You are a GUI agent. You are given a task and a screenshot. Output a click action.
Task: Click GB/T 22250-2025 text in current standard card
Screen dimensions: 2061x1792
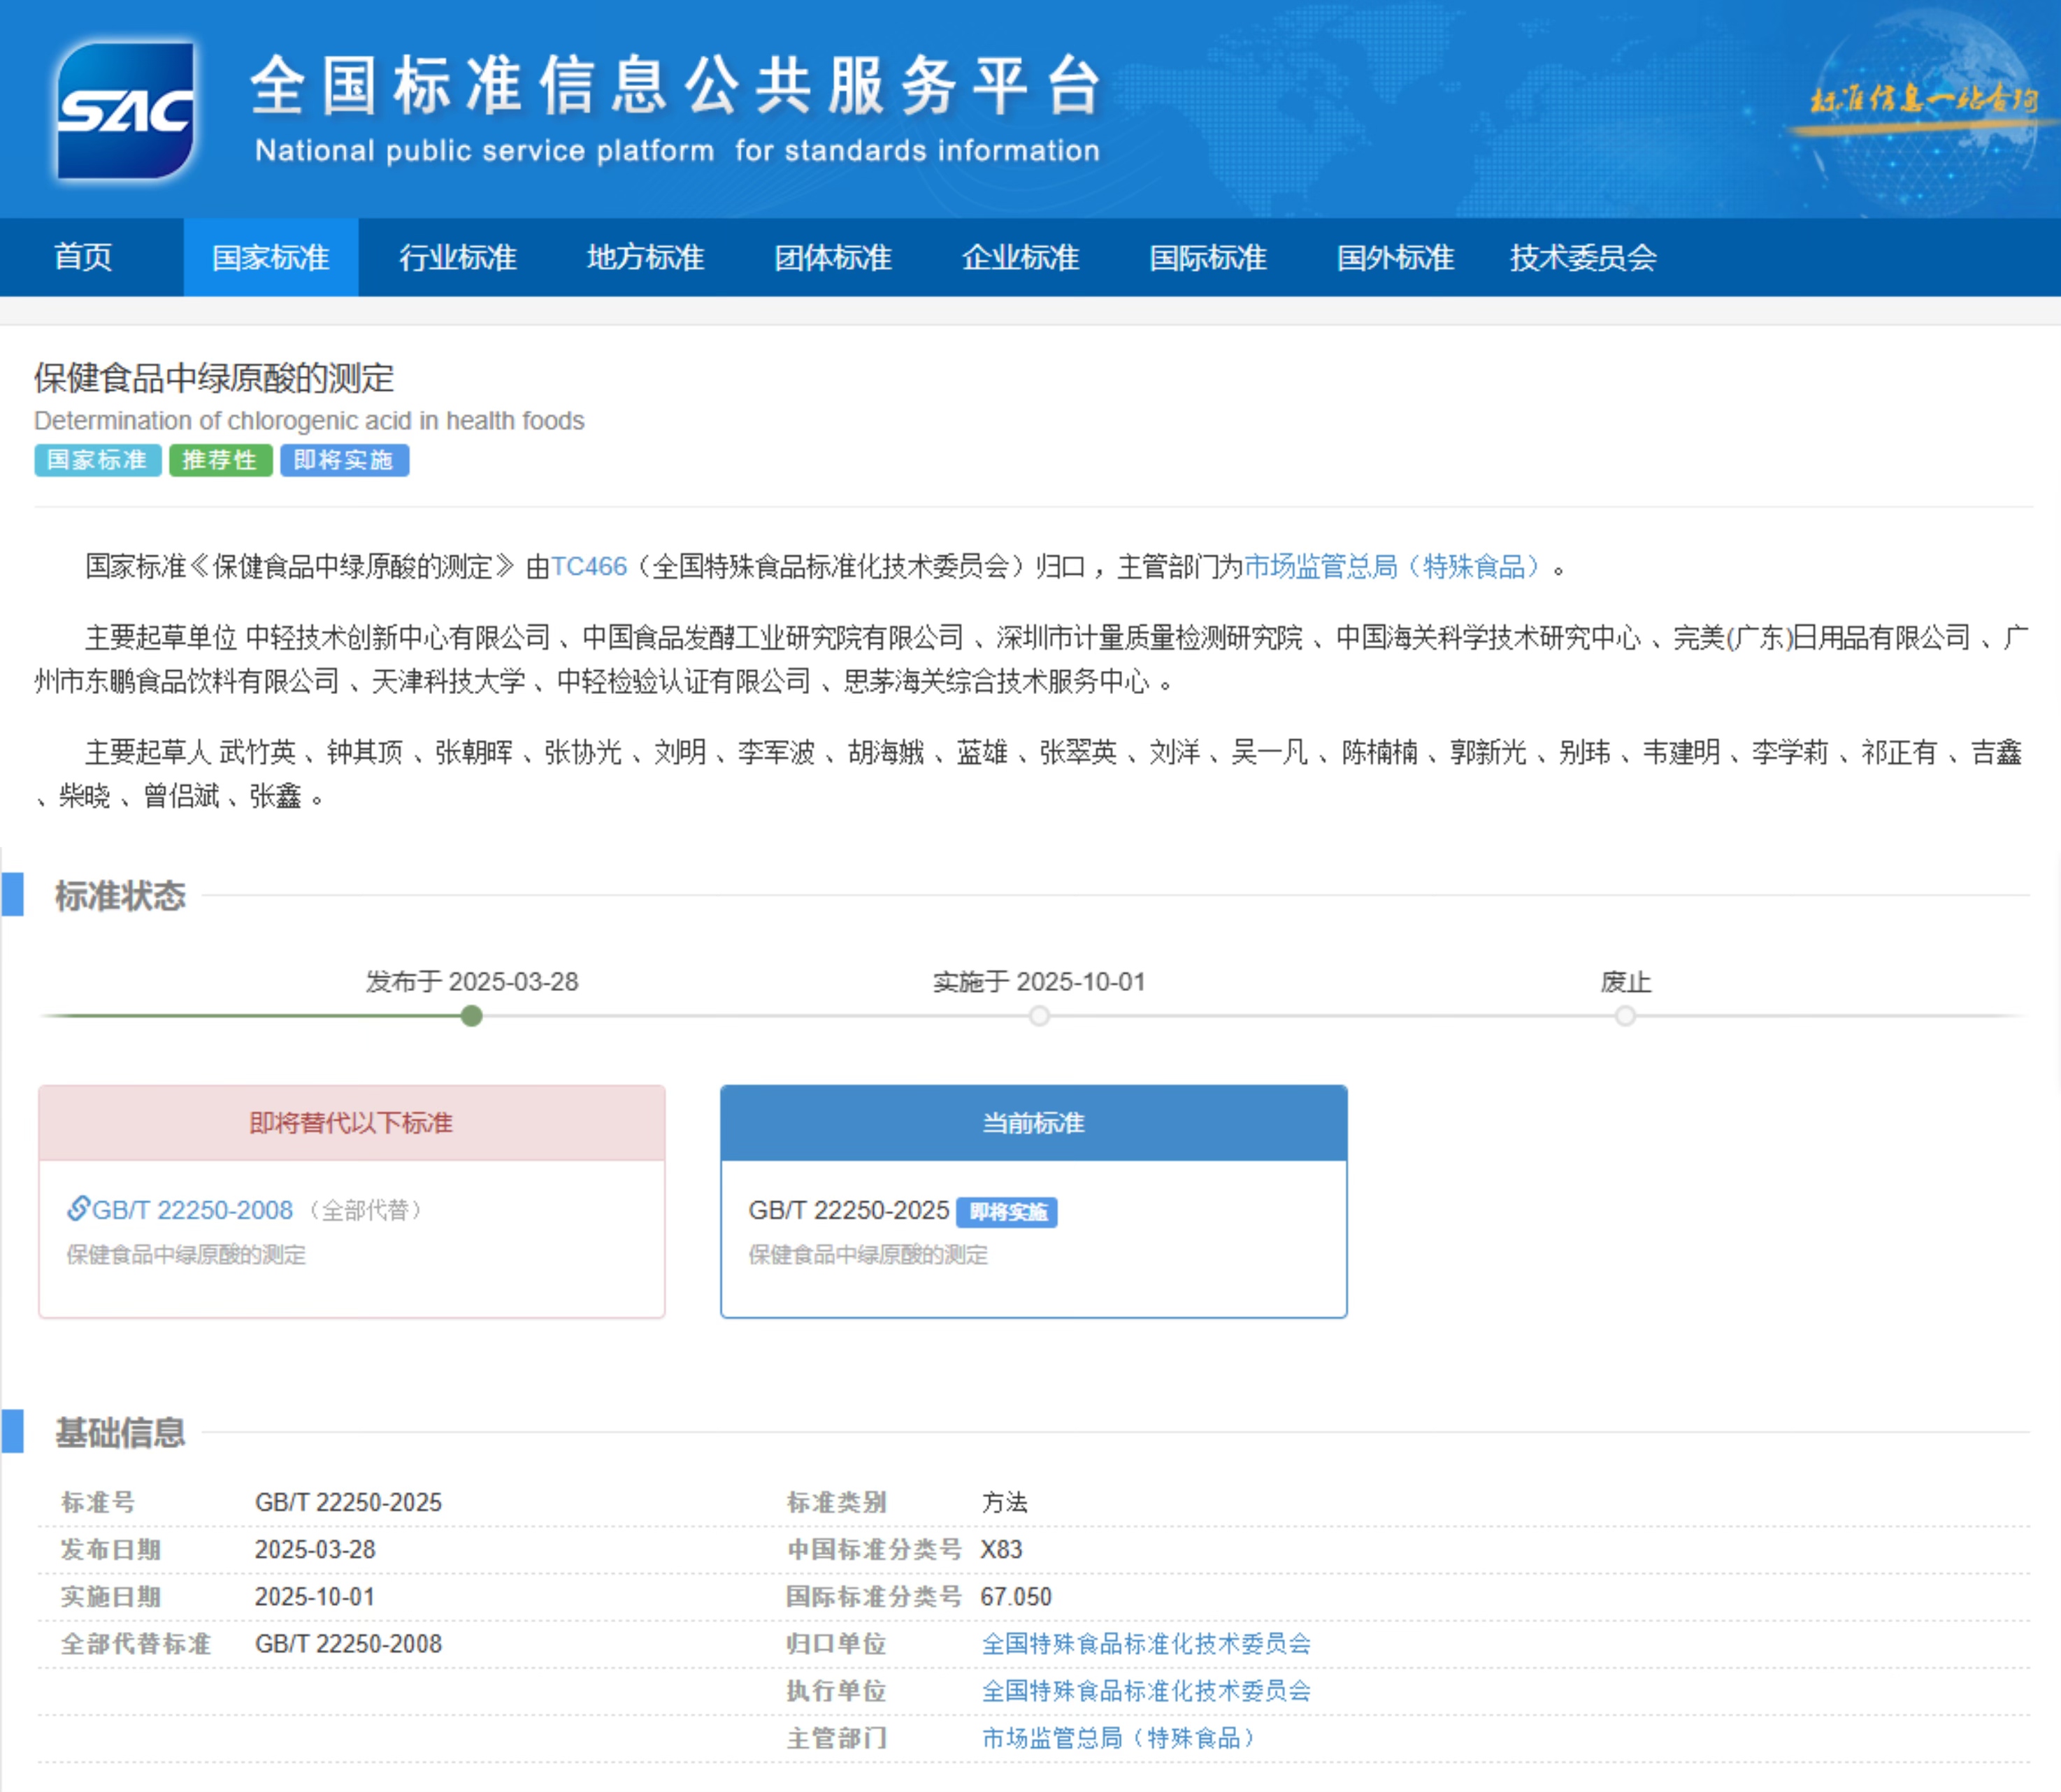[849, 1210]
